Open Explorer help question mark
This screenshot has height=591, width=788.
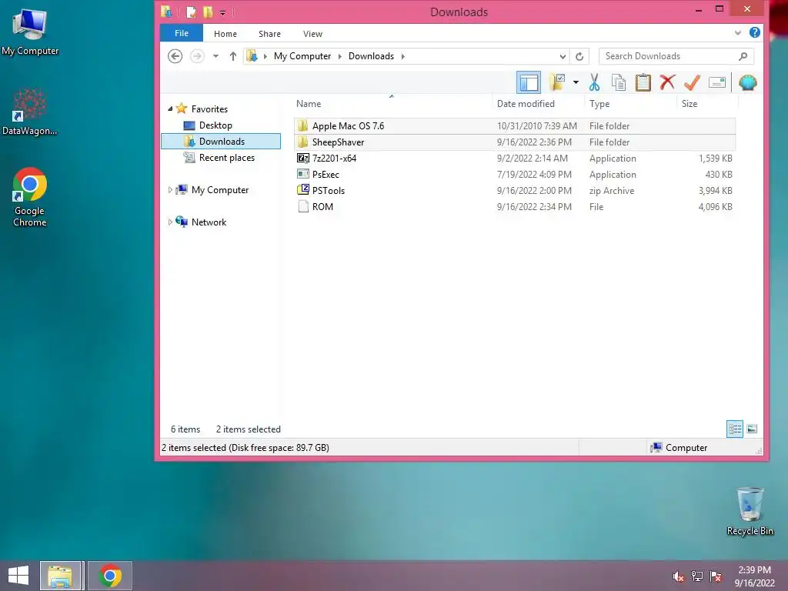pyautogui.click(x=754, y=32)
